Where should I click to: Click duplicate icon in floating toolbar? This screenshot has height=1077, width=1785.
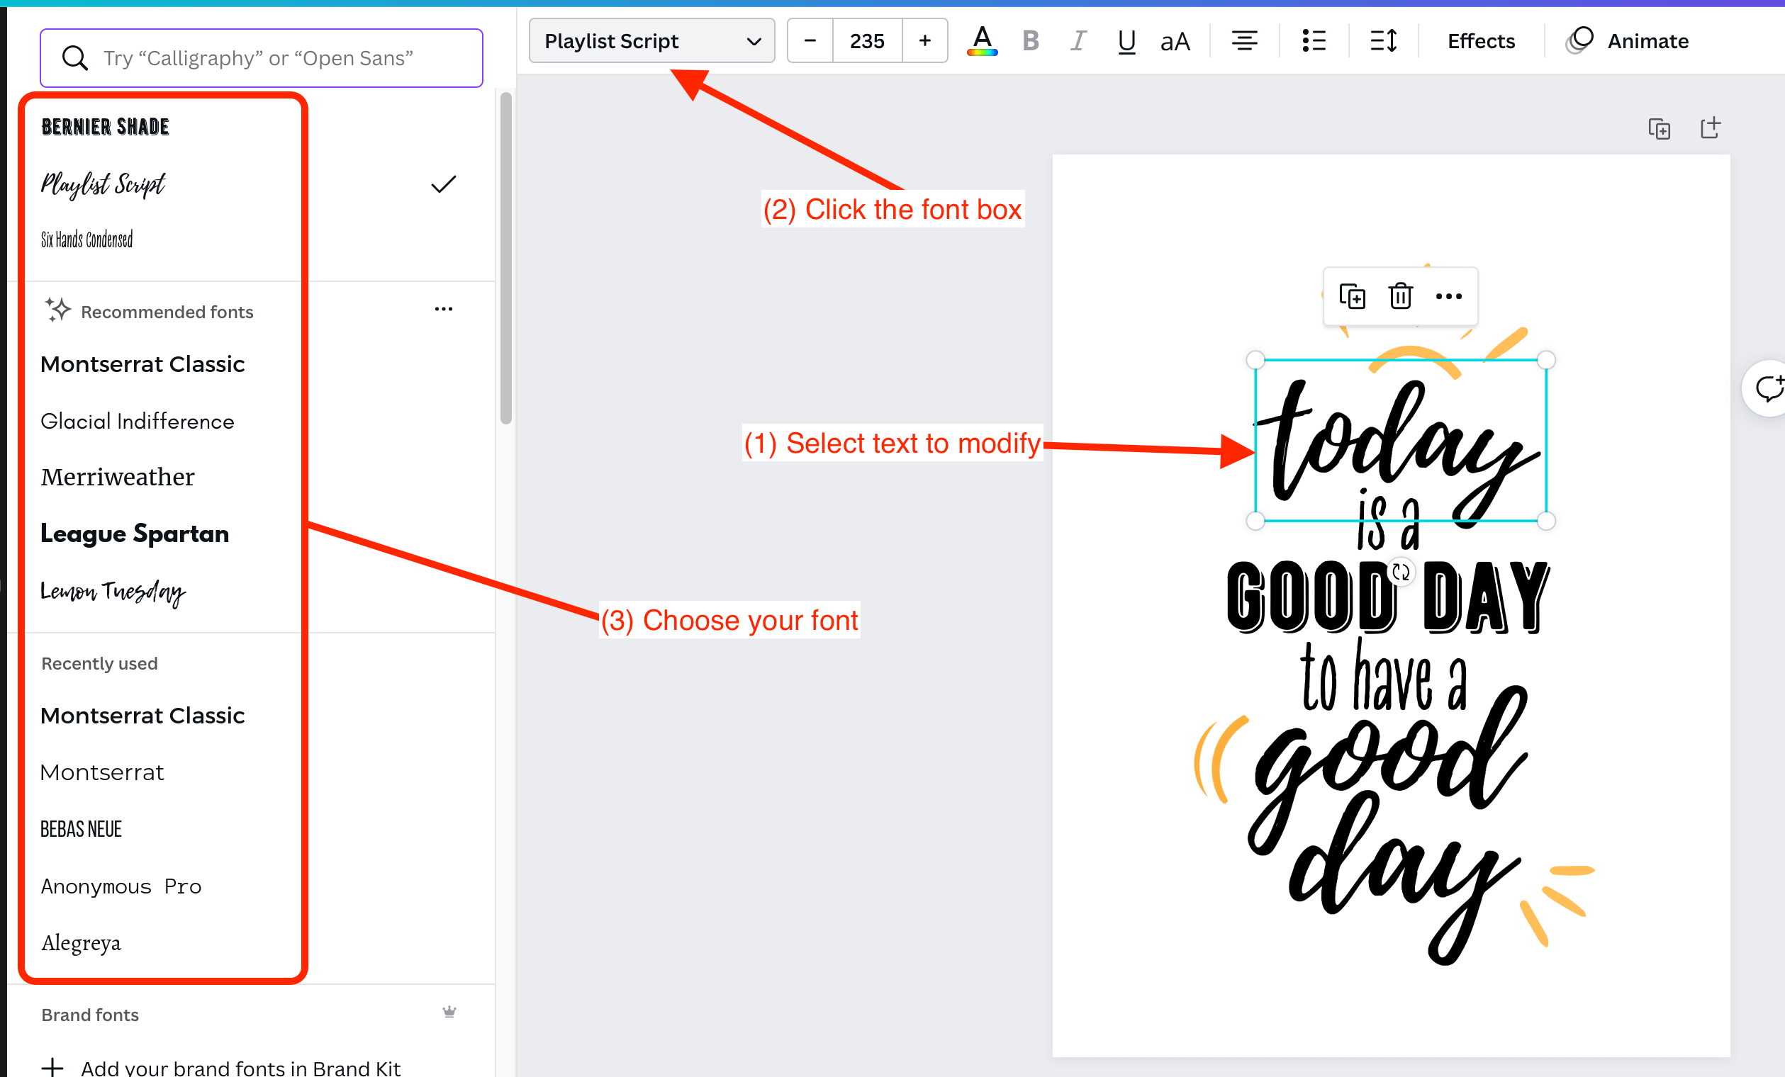[x=1352, y=296]
